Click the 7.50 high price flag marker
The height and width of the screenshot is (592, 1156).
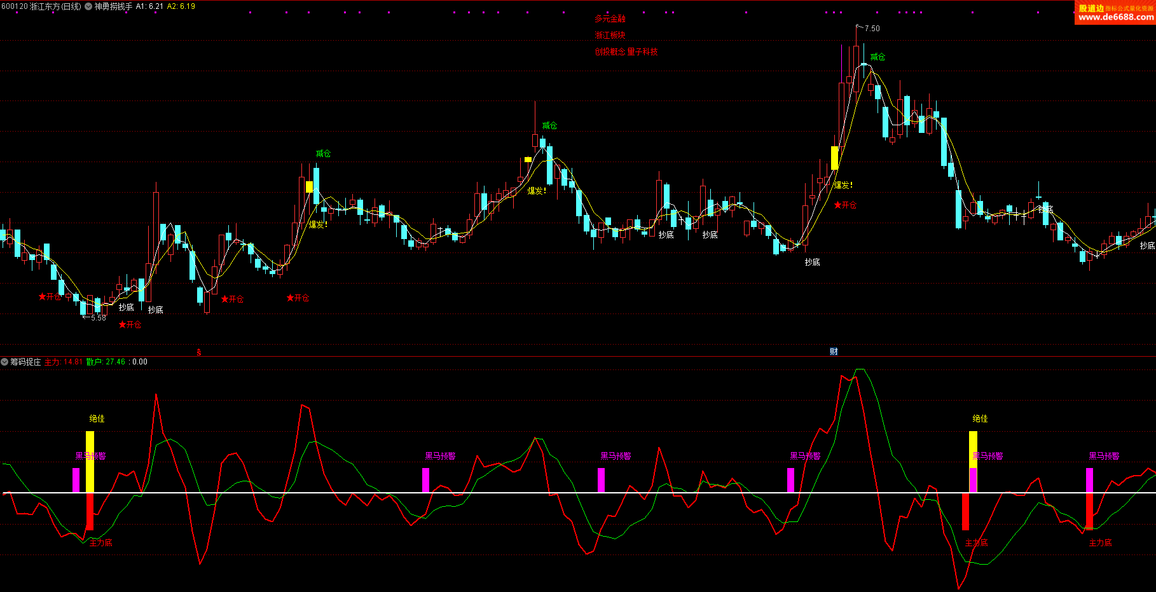[869, 29]
